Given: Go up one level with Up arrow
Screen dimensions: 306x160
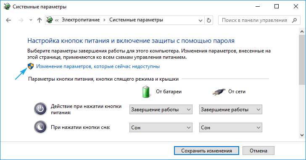Looking at the screenshot, I should [40, 20].
